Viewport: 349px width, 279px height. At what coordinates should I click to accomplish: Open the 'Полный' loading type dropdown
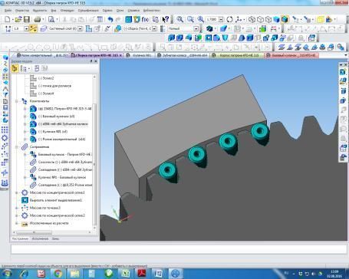tap(196, 28)
